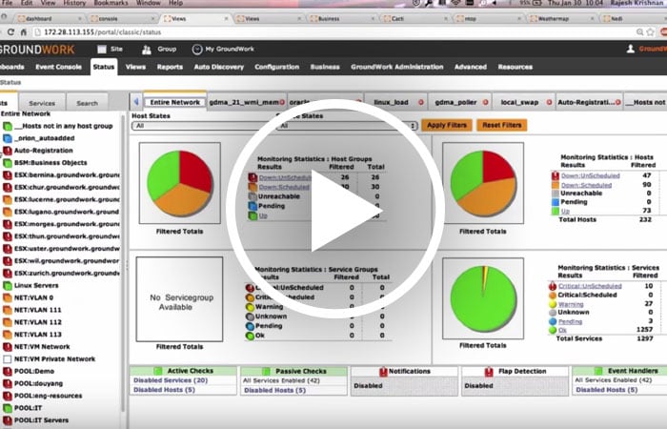Screen dimensions: 667x429
Task: Select POOL:Demo tree item
Action: pos(34,372)
